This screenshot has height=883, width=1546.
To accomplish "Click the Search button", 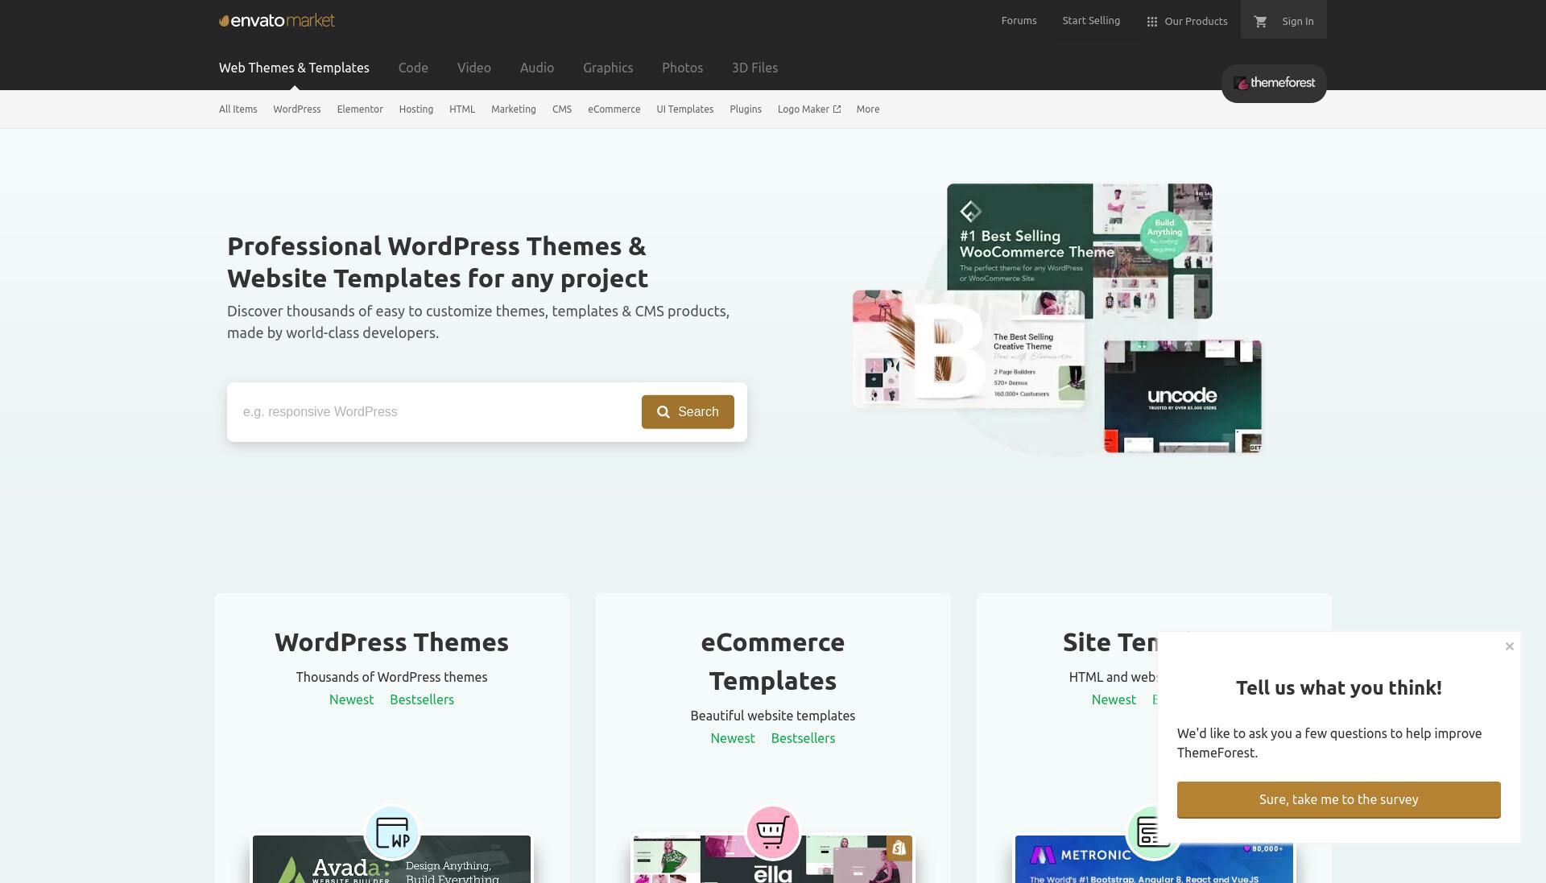I will click(688, 412).
